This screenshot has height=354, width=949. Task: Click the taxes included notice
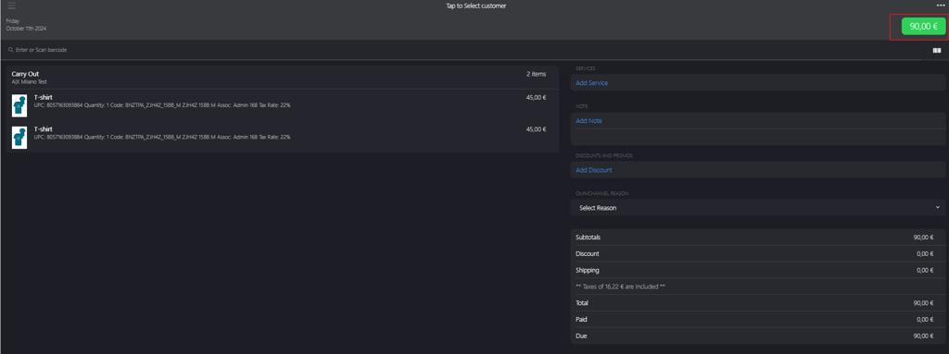tap(620, 287)
